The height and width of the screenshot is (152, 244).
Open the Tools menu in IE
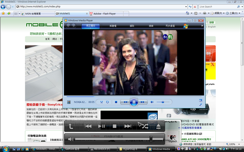[233, 13]
